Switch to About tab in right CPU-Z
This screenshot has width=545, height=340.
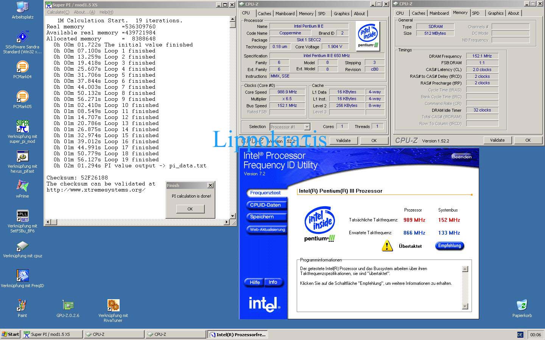(514, 13)
